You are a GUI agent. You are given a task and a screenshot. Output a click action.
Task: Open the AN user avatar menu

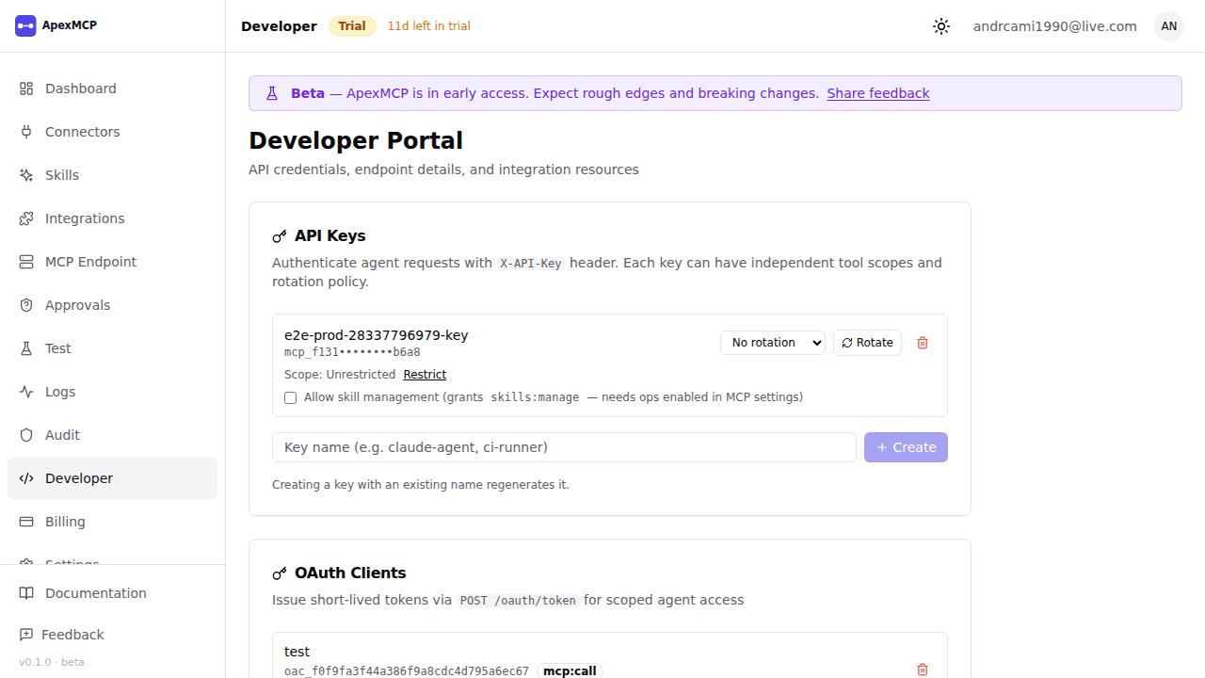(x=1168, y=26)
